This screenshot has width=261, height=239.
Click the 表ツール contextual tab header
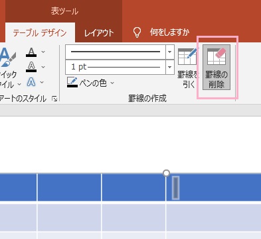tap(64, 11)
